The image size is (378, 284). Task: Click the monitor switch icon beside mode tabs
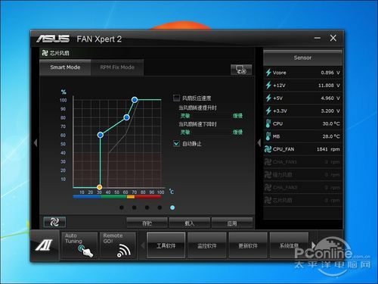click(x=241, y=70)
